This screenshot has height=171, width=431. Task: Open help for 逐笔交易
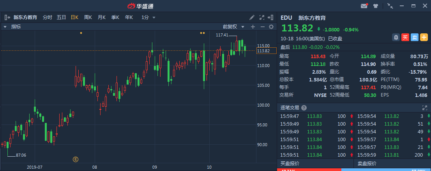(304, 108)
